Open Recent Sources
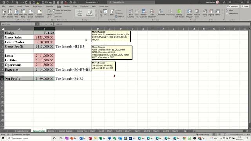Image resolution: width=251 pixels, height=141 pixels. [x=31, y=13]
